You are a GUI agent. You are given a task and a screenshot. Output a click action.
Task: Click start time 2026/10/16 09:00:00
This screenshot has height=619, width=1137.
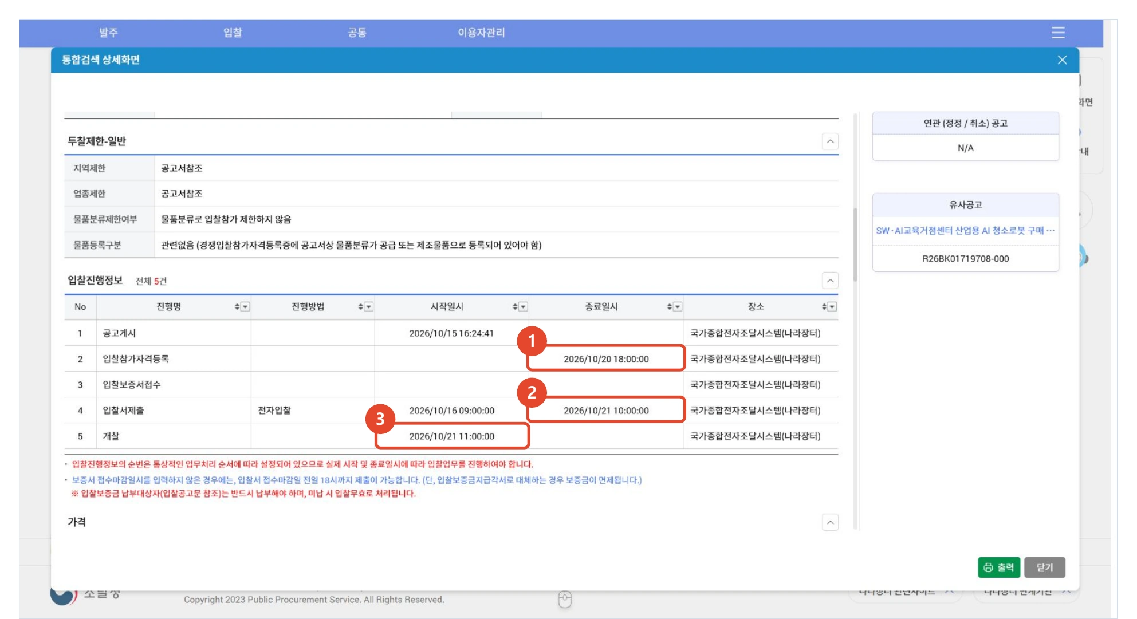pyautogui.click(x=451, y=411)
